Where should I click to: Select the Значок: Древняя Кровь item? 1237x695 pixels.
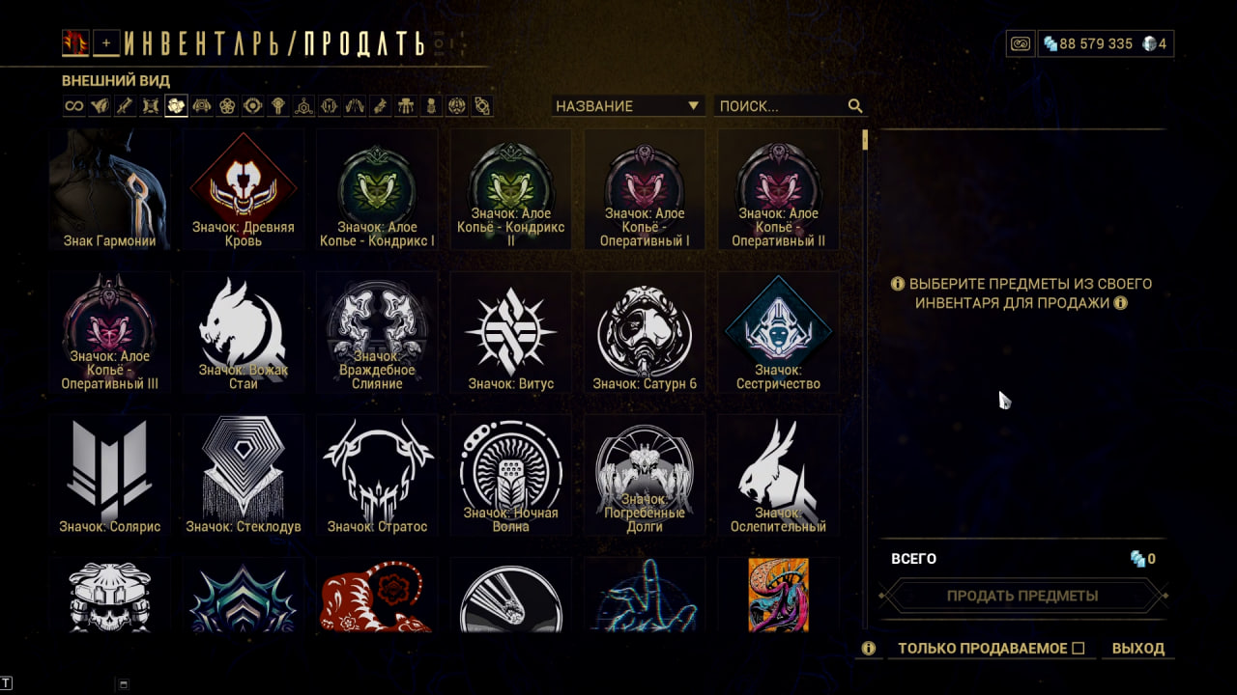[244, 190]
